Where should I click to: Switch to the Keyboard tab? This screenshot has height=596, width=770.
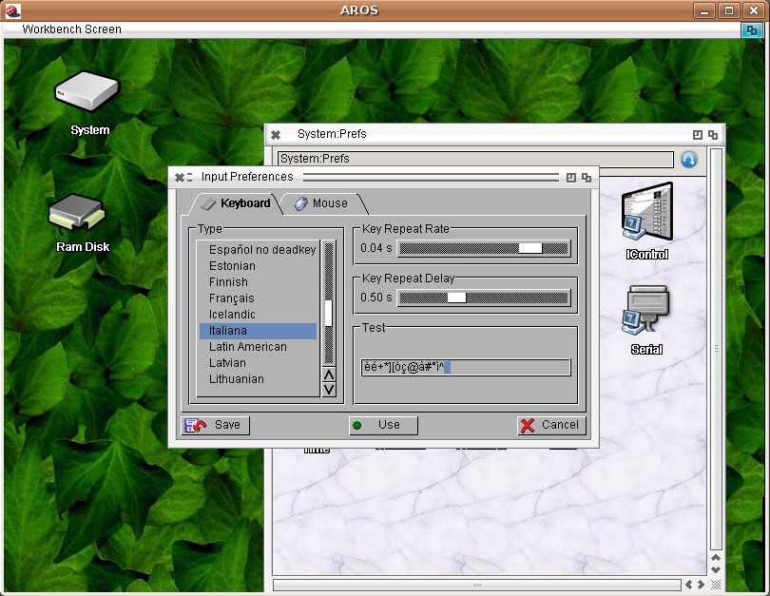click(236, 203)
